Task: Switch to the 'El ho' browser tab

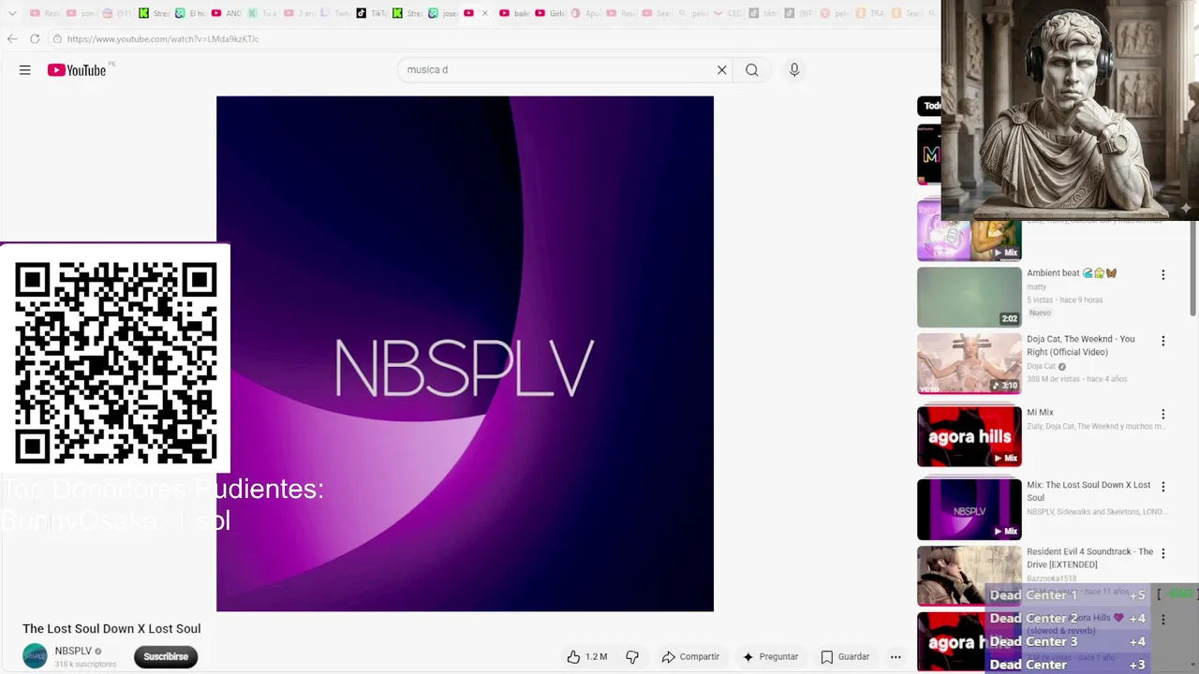Action: pyautogui.click(x=190, y=13)
